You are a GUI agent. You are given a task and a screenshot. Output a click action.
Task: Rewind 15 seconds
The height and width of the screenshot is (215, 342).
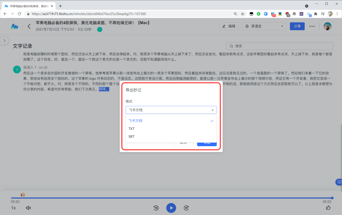click(x=156, y=208)
